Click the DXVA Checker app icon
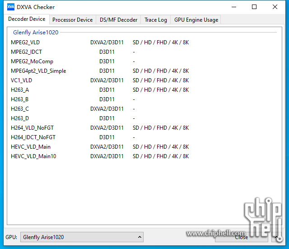This screenshot has height=249, width=289. tap(11, 7)
